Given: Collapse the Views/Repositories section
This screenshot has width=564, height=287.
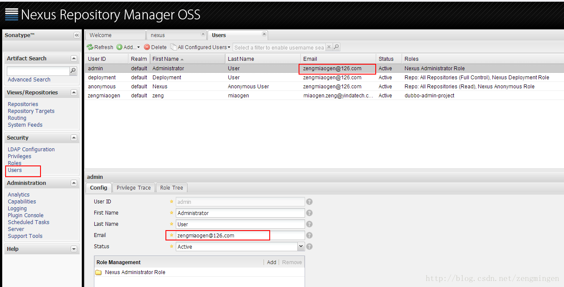Looking at the screenshot, I should [x=74, y=93].
